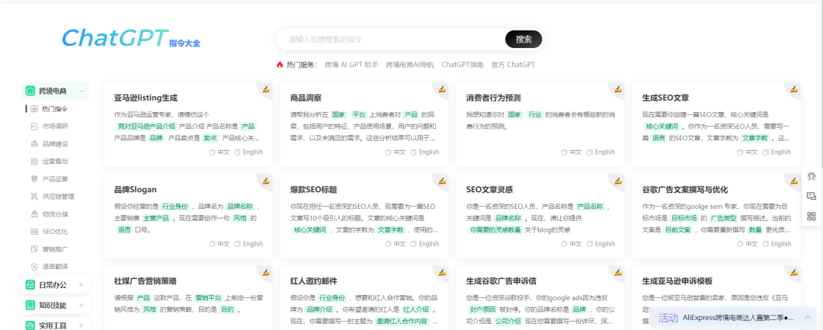This screenshot has width=823, height=330.
Task: Open the ChatGPT指南 link
Action: pos(463,65)
